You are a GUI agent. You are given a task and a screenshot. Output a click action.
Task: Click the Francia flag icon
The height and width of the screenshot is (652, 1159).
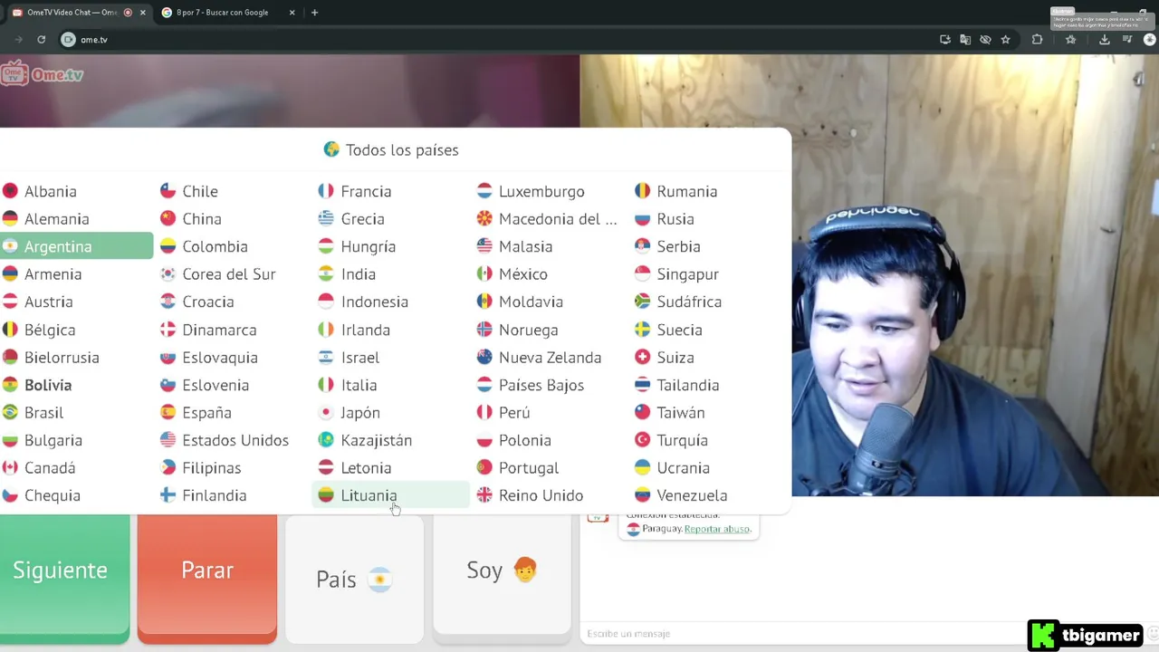point(326,191)
